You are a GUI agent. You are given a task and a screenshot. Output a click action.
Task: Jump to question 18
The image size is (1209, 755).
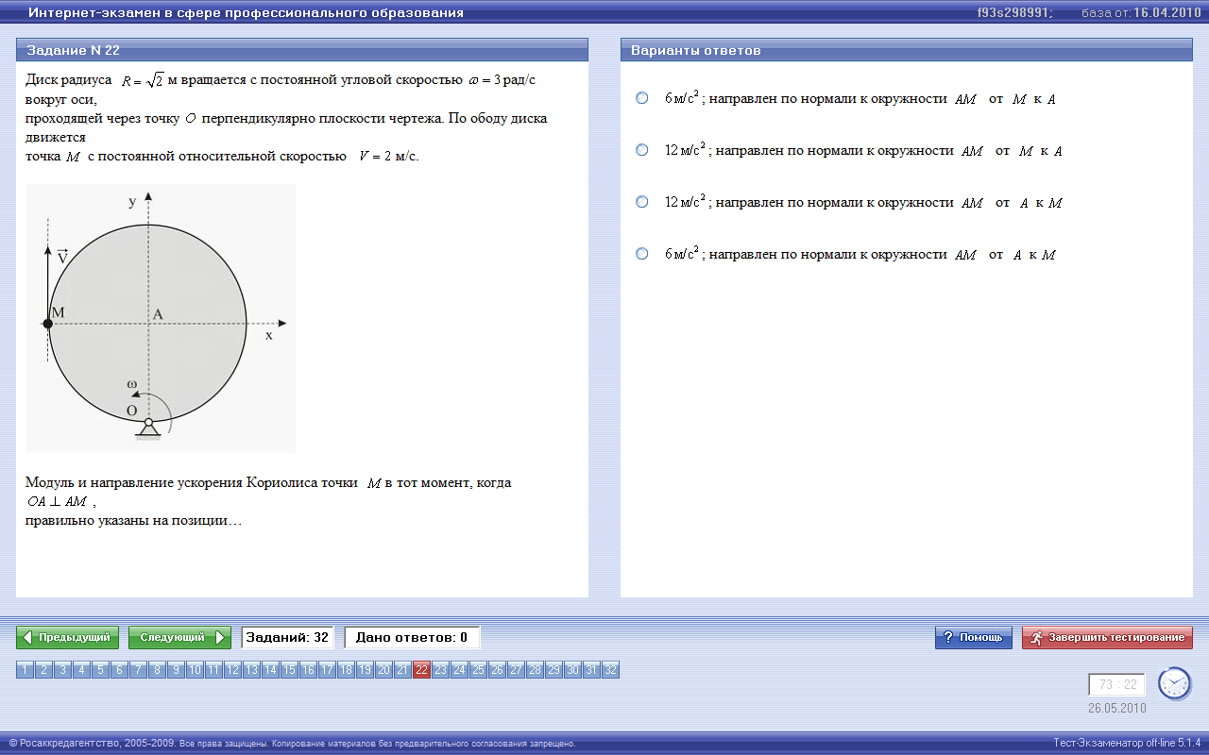[347, 670]
